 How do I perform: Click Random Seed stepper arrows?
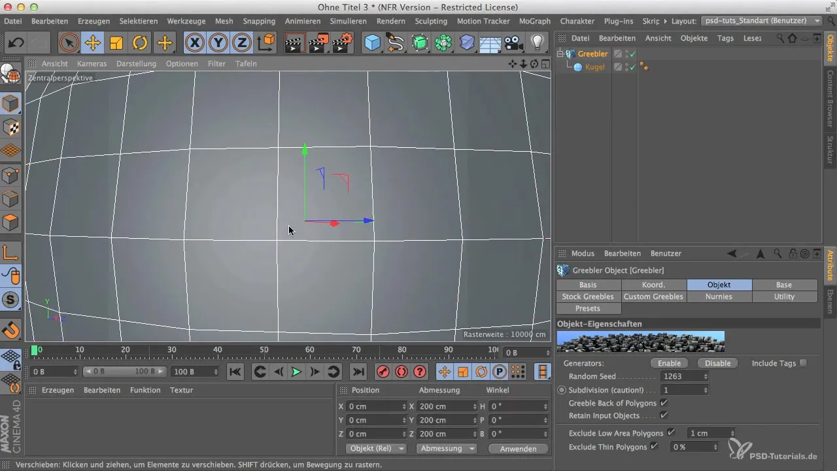coord(706,377)
